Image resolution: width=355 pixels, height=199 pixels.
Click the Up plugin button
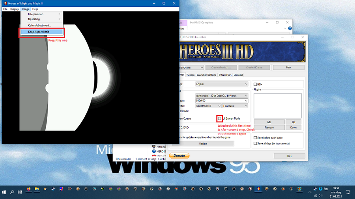click(293, 122)
